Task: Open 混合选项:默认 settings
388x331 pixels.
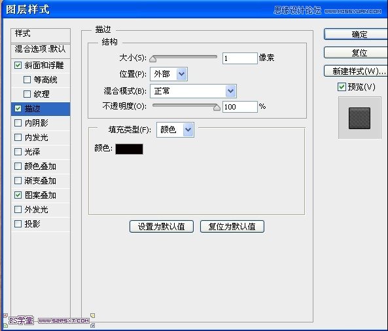Action: click(41, 50)
